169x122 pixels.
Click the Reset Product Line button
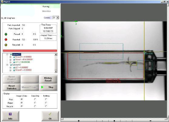12,79
